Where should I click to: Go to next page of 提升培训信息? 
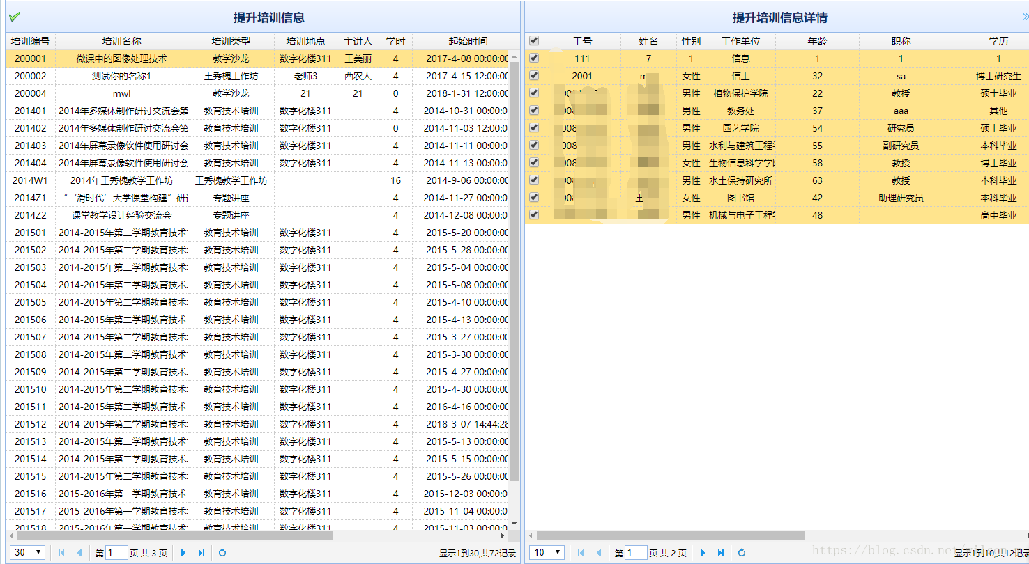point(183,552)
